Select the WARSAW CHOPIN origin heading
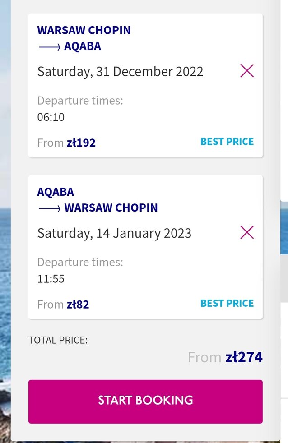 [84, 30]
